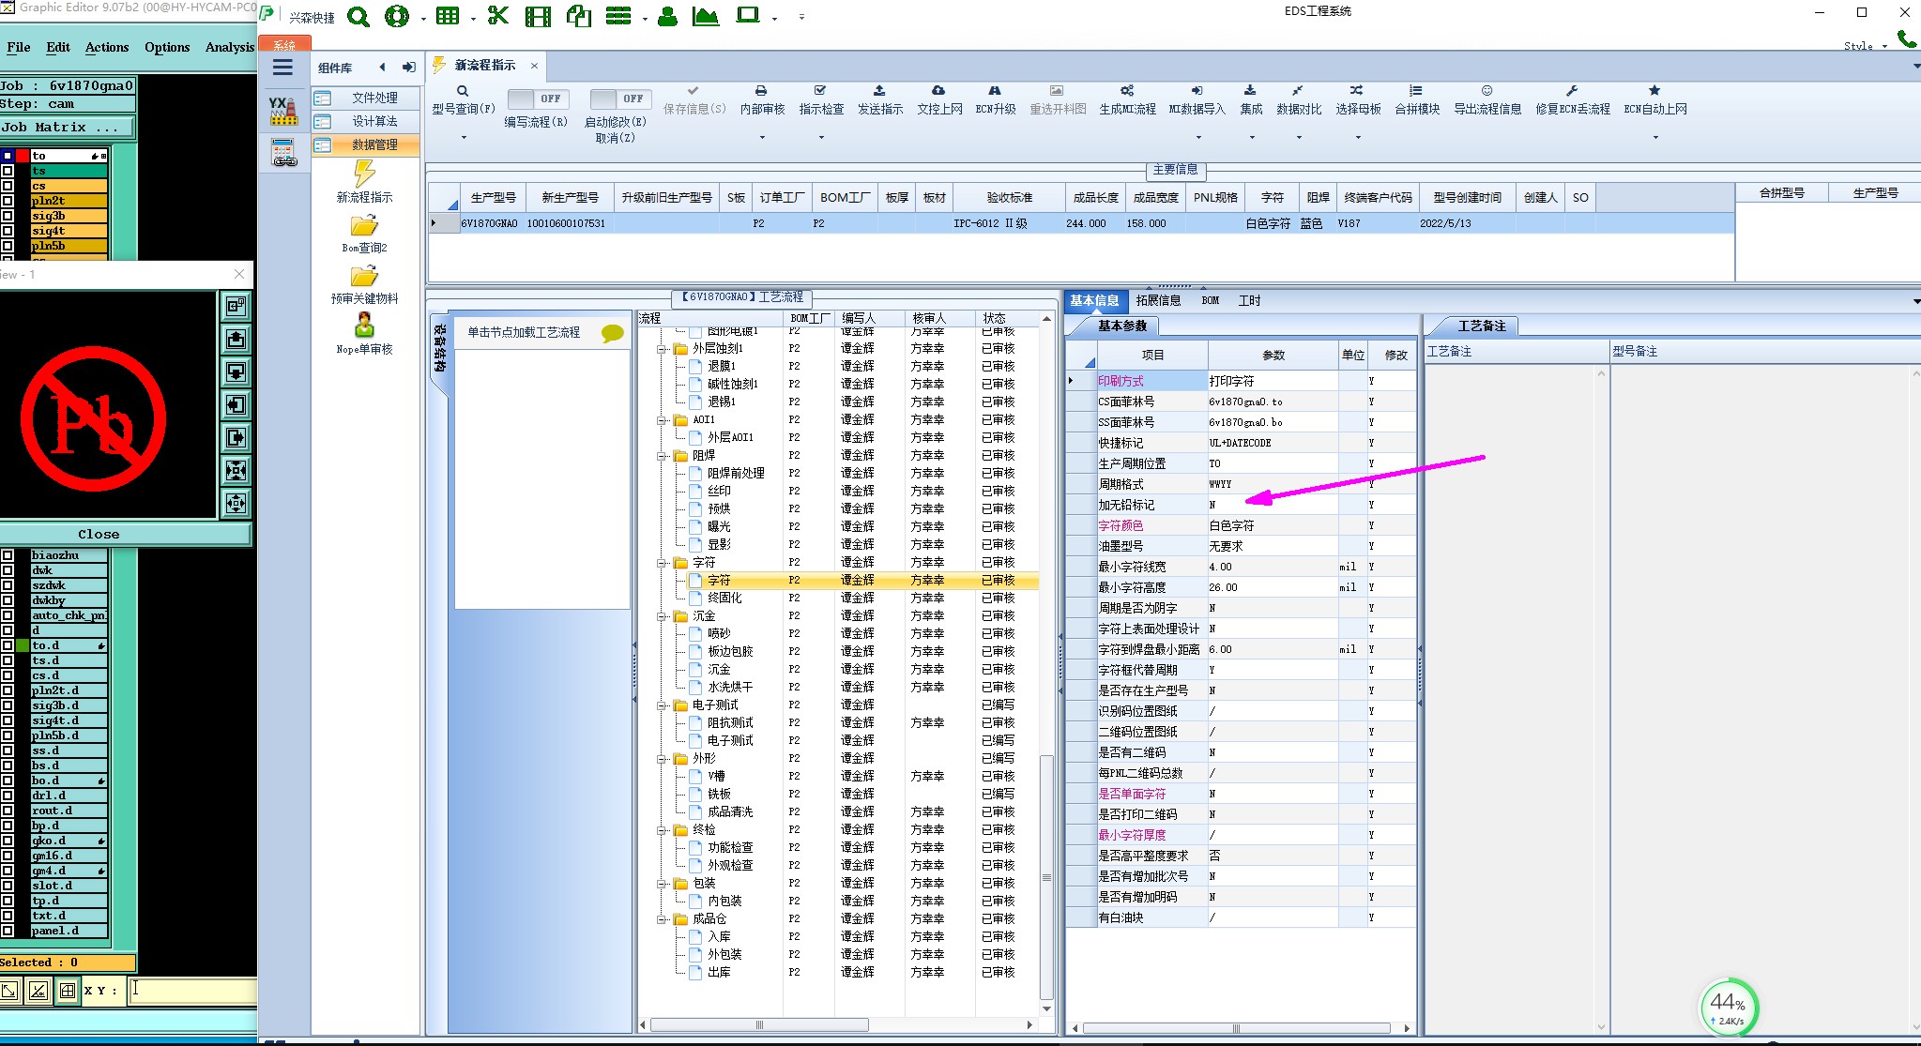Click the 内部审核 printer icon
This screenshot has width=1921, height=1046.
click(761, 91)
